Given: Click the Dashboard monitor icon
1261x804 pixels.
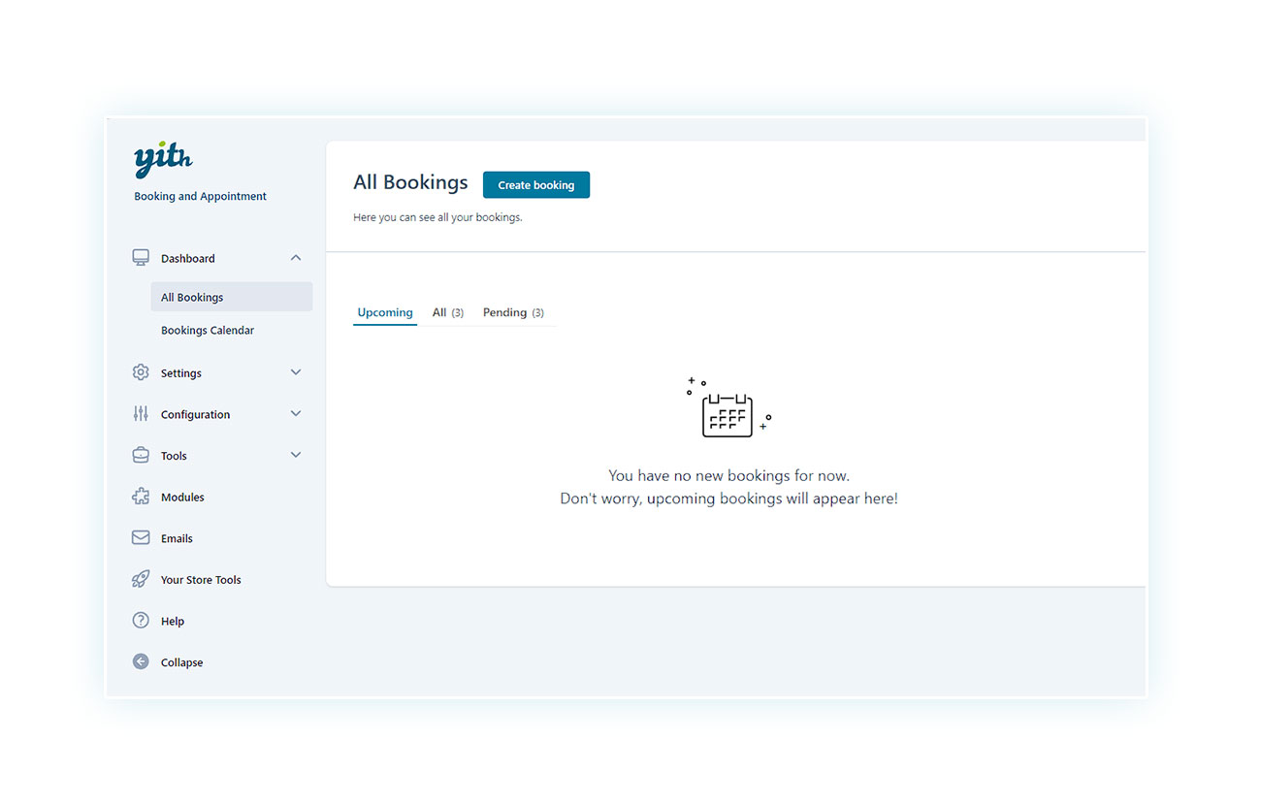Looking at the screenshot, I should 141,258.
